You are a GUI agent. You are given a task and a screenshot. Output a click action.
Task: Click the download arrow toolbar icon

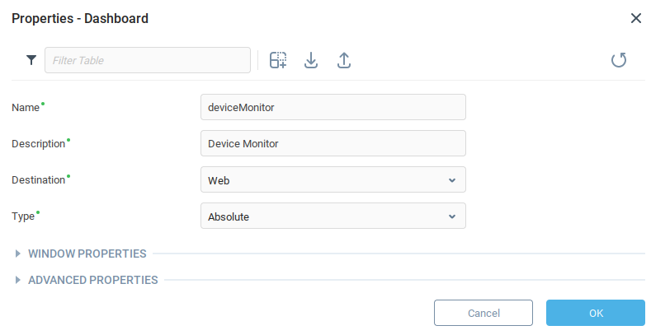(x=311, y=60)
